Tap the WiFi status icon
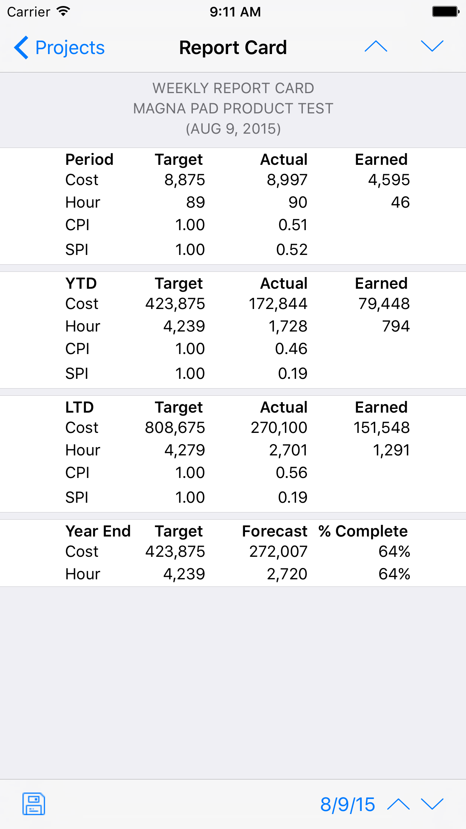The width and height of the screenshot is (466, 829). [x=63, y=12]
